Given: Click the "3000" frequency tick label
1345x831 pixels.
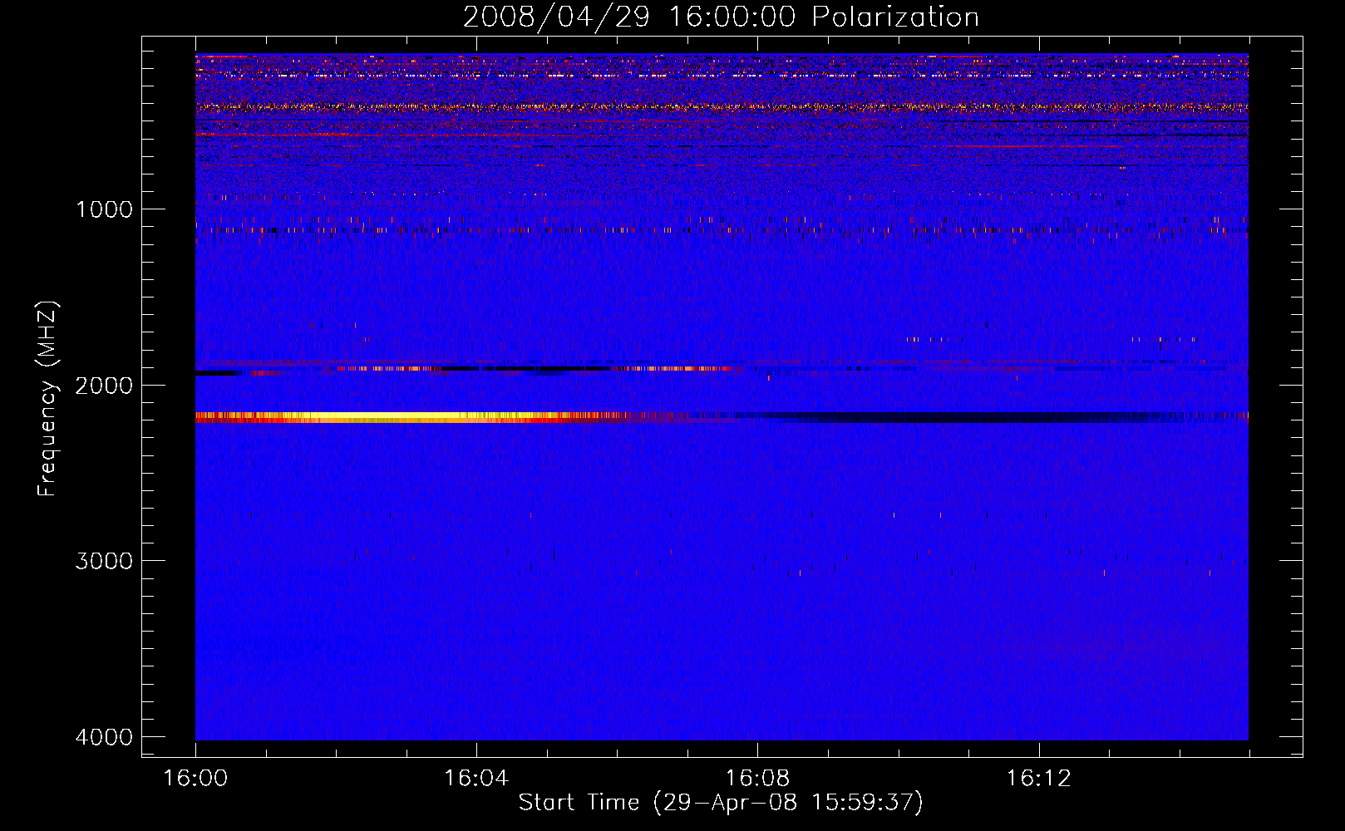Looking at the screenshot, I should 104,561.
